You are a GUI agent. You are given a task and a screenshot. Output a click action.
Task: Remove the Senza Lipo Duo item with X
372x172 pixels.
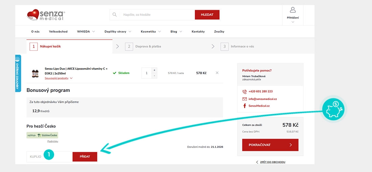pos(217,73)
